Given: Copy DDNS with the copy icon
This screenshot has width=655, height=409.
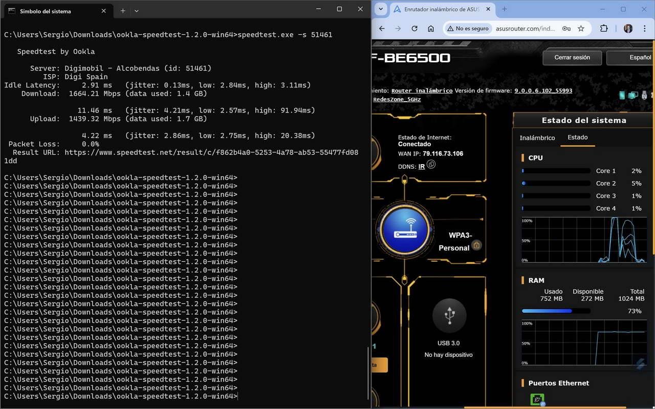Looking at the screenshot, I should [431, 165].
